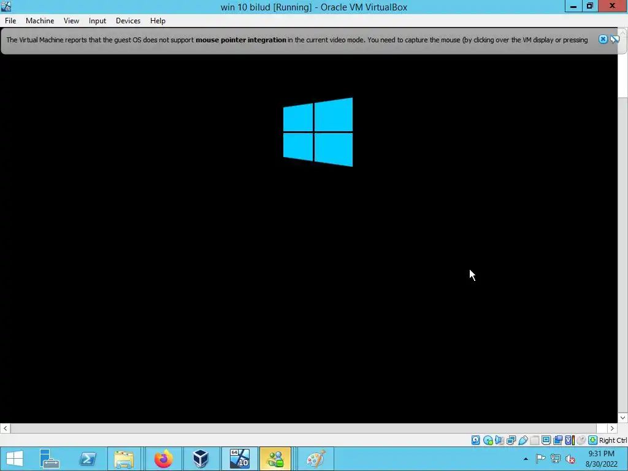Open Firefox from the taskbar
The height and width of the screenshot is (471, 628).
coord(163,459)
